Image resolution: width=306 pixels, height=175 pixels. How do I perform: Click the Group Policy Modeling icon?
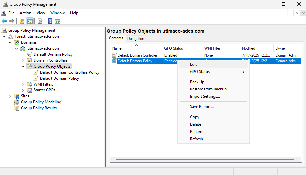tap(17, 102)
